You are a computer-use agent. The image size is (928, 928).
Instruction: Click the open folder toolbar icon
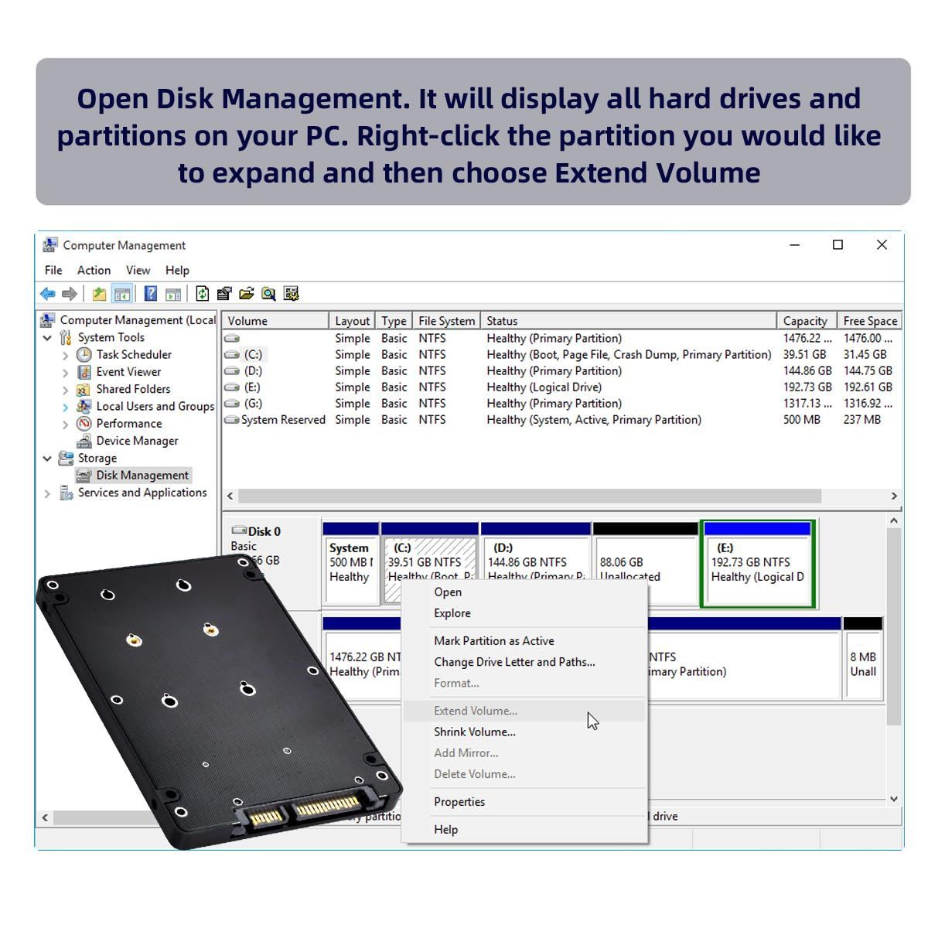click(x=247, y=294)
